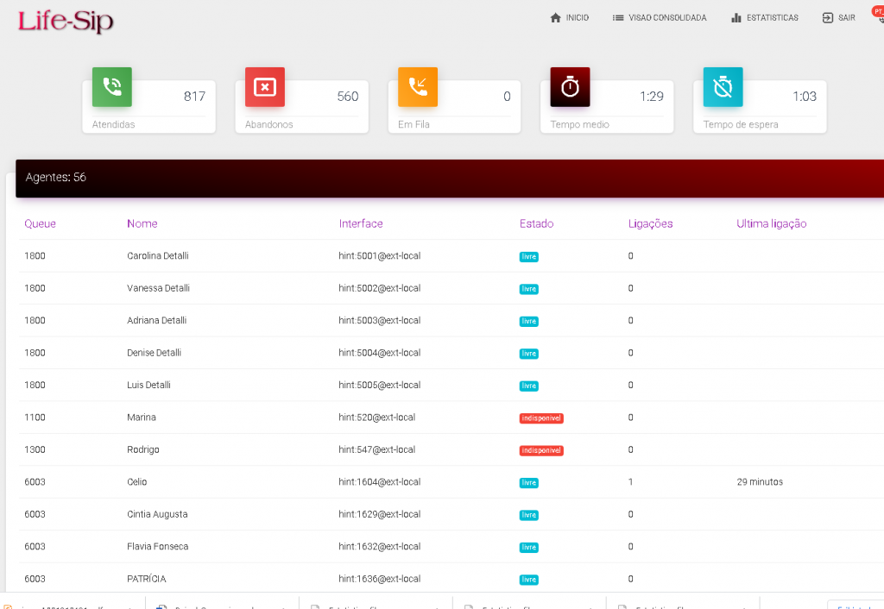Click the orange Em Fila incoming call icon

click(x=418, y=87)
